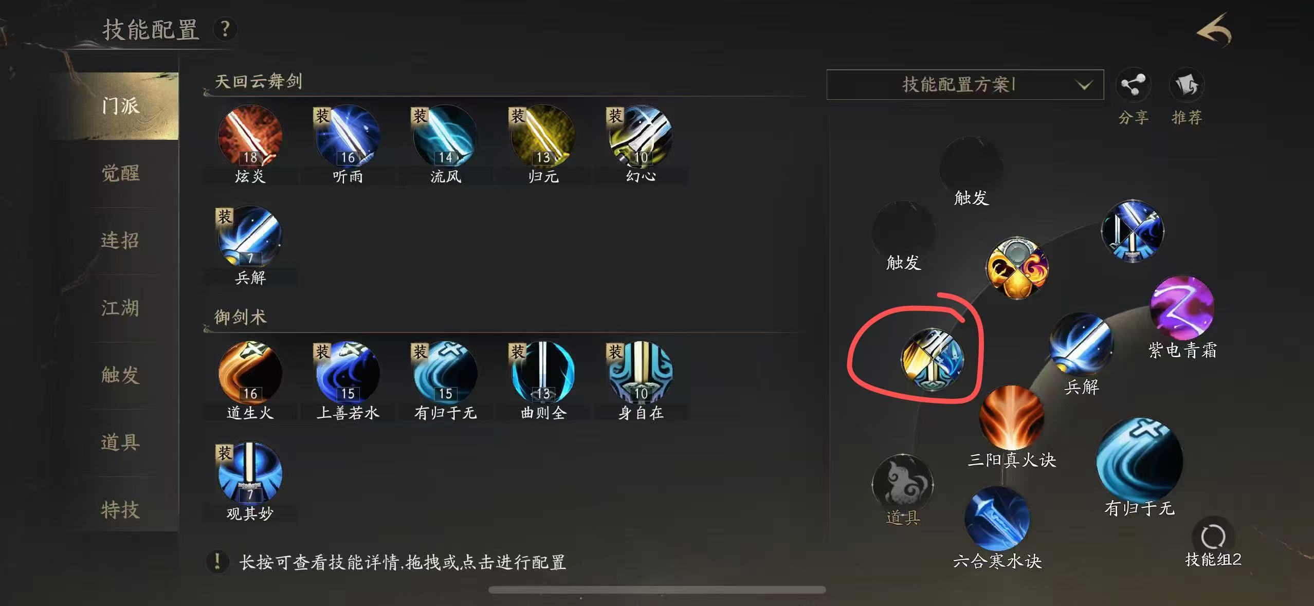Click the red-circled combo skill slot
The image size is (1314, 606).
(x=933, y=360)
